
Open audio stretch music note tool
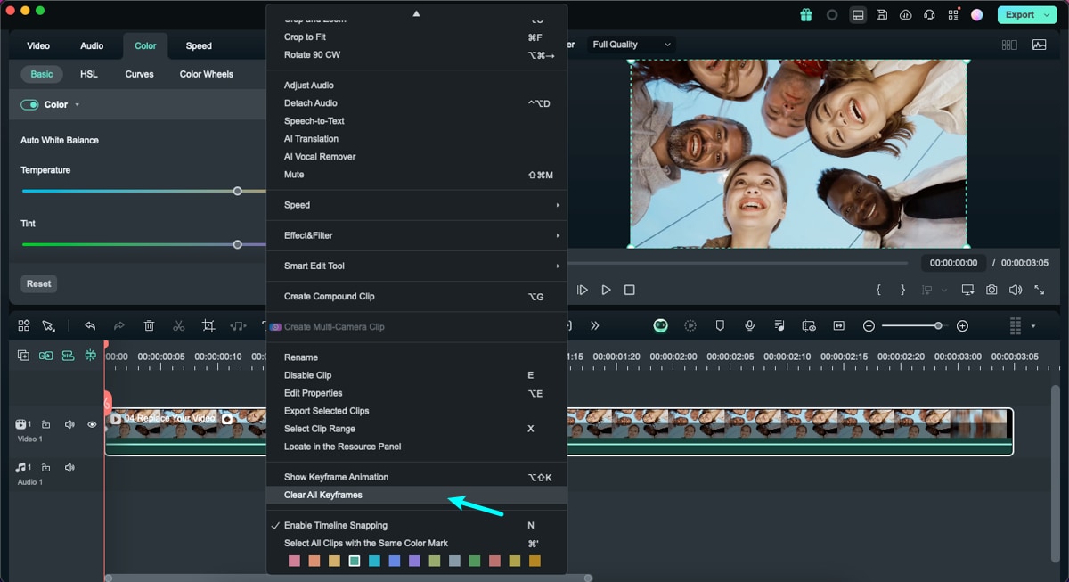(x=238, y=326)
